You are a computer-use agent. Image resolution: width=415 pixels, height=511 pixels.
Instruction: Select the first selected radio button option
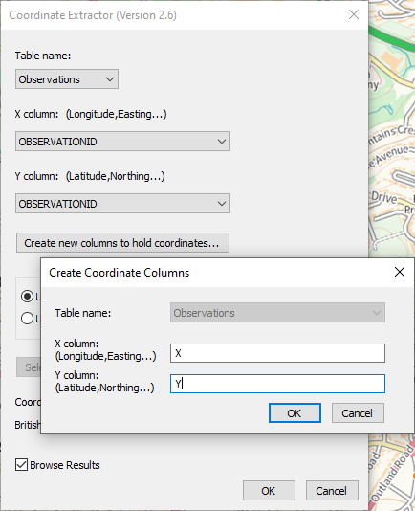[x=27, y=297]
